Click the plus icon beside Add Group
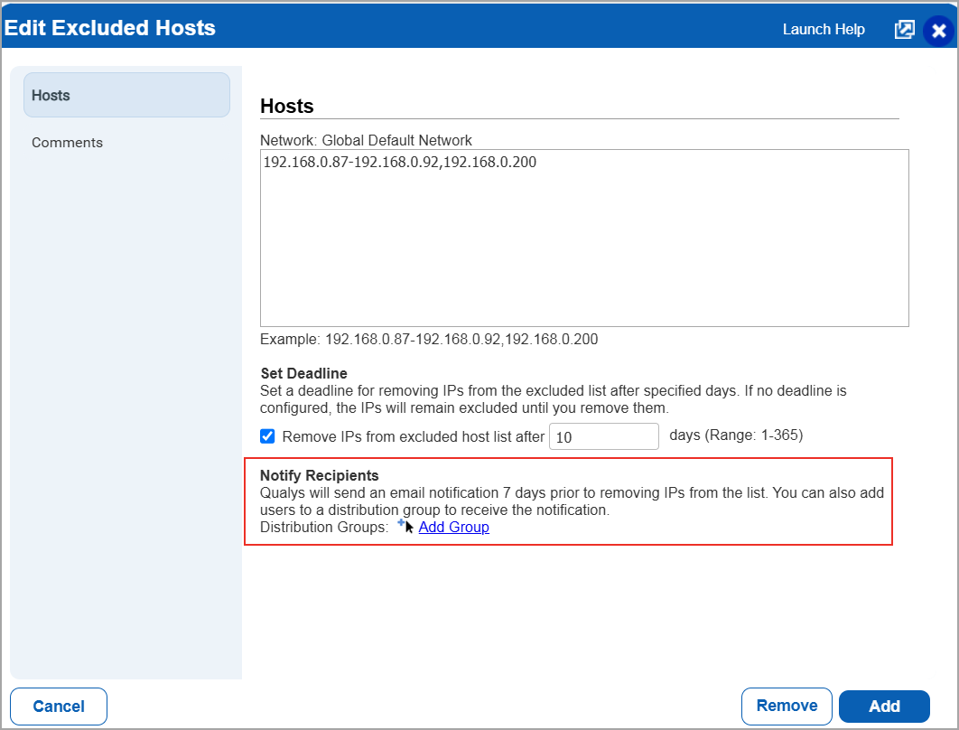 coord(402,523)
